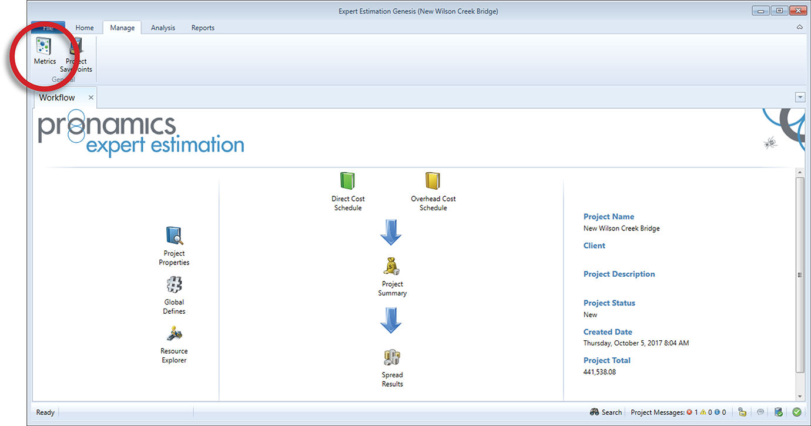Collapse the ribbon using the chevron arrow
This screenshot has width=811, height=426.
point(799,28)
